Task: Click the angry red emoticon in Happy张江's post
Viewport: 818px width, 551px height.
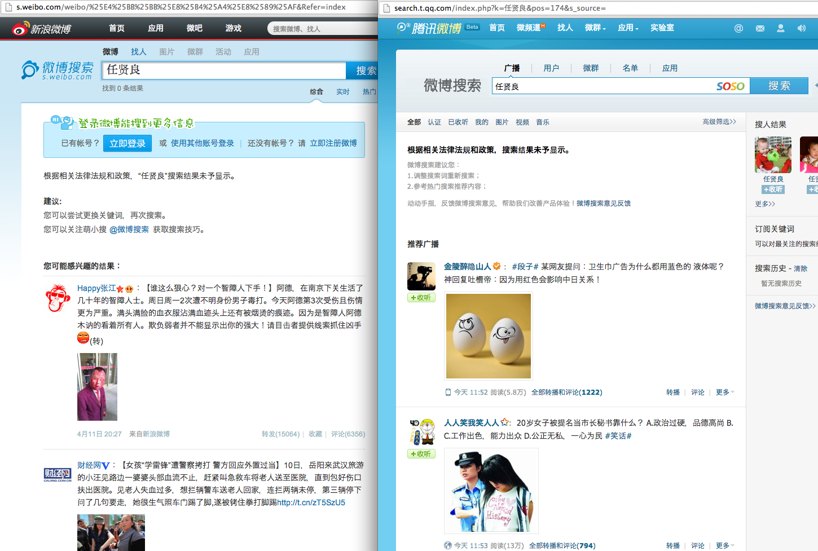Action: pyautogui.click(x=83, y=338)
